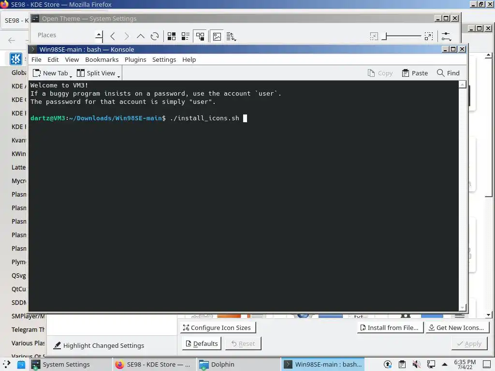Go forward in Open Theme dialog

[x=127, y=36]
